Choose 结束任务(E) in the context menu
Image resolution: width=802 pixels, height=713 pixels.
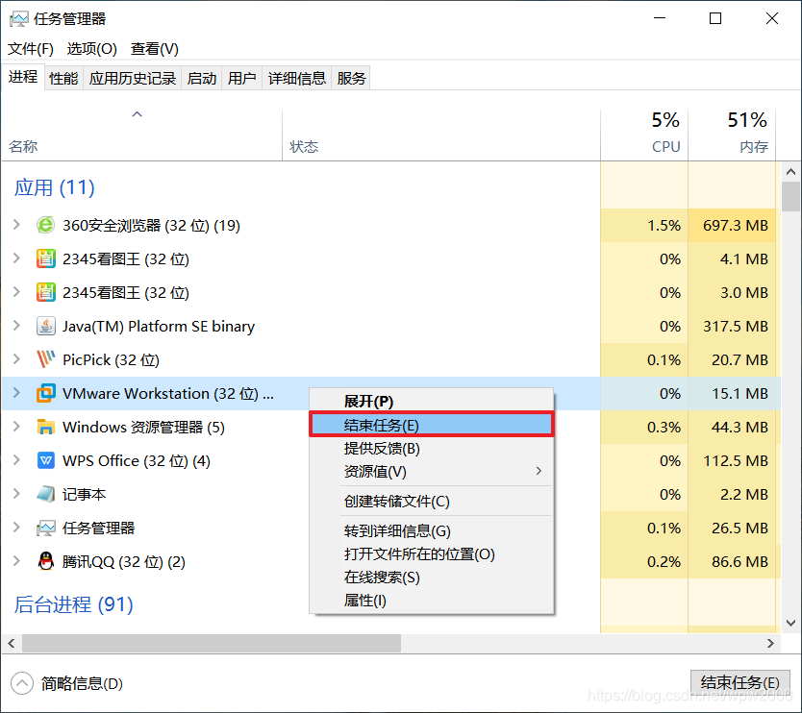(x=431, y=425)
